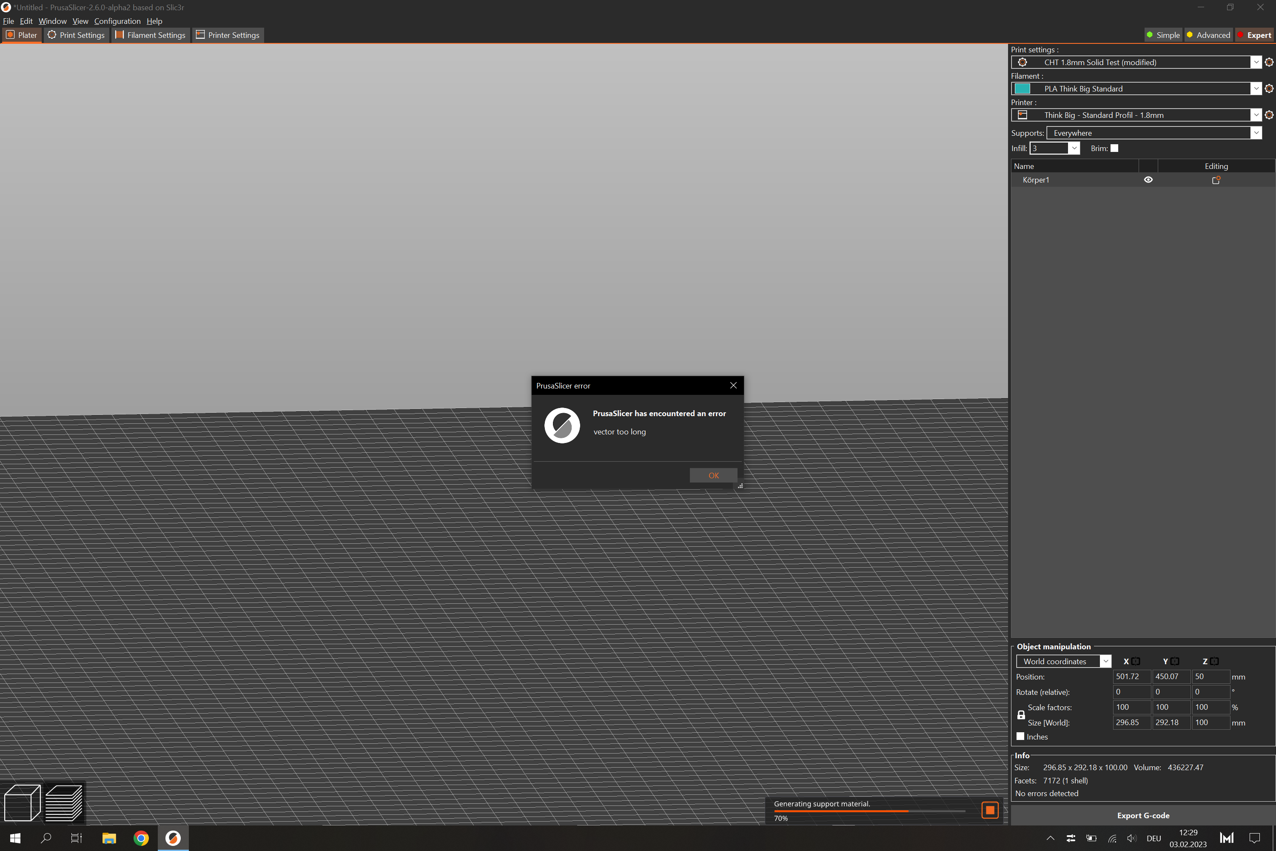Select Simple mode
This screenshot has width=1276, height=851.
pyautogui.click(x=1162, y=35)
